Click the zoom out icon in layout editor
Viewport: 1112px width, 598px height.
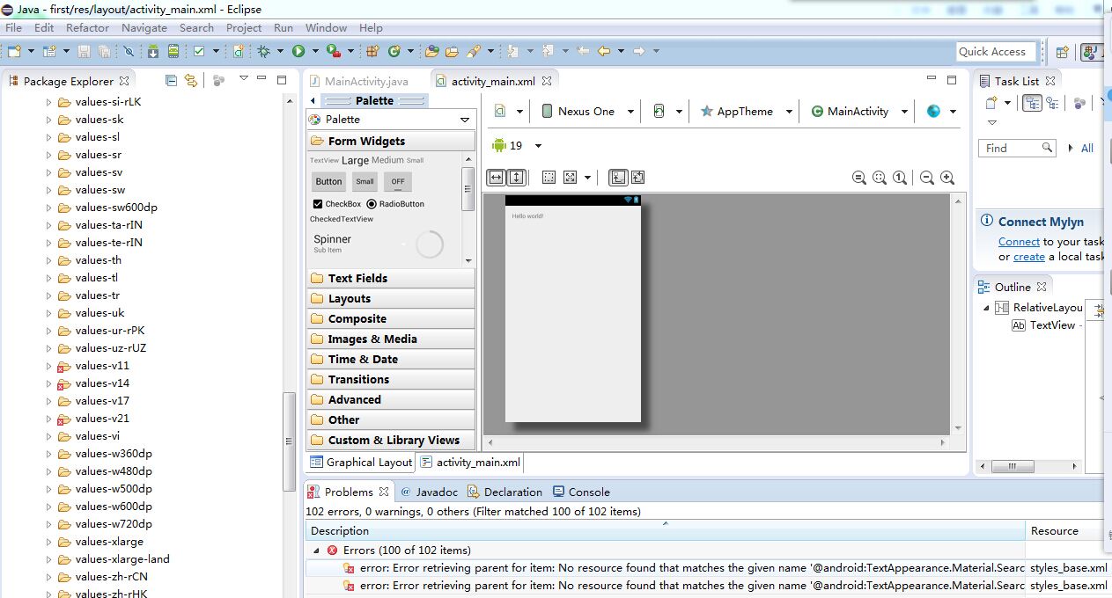tap(927, 178)
